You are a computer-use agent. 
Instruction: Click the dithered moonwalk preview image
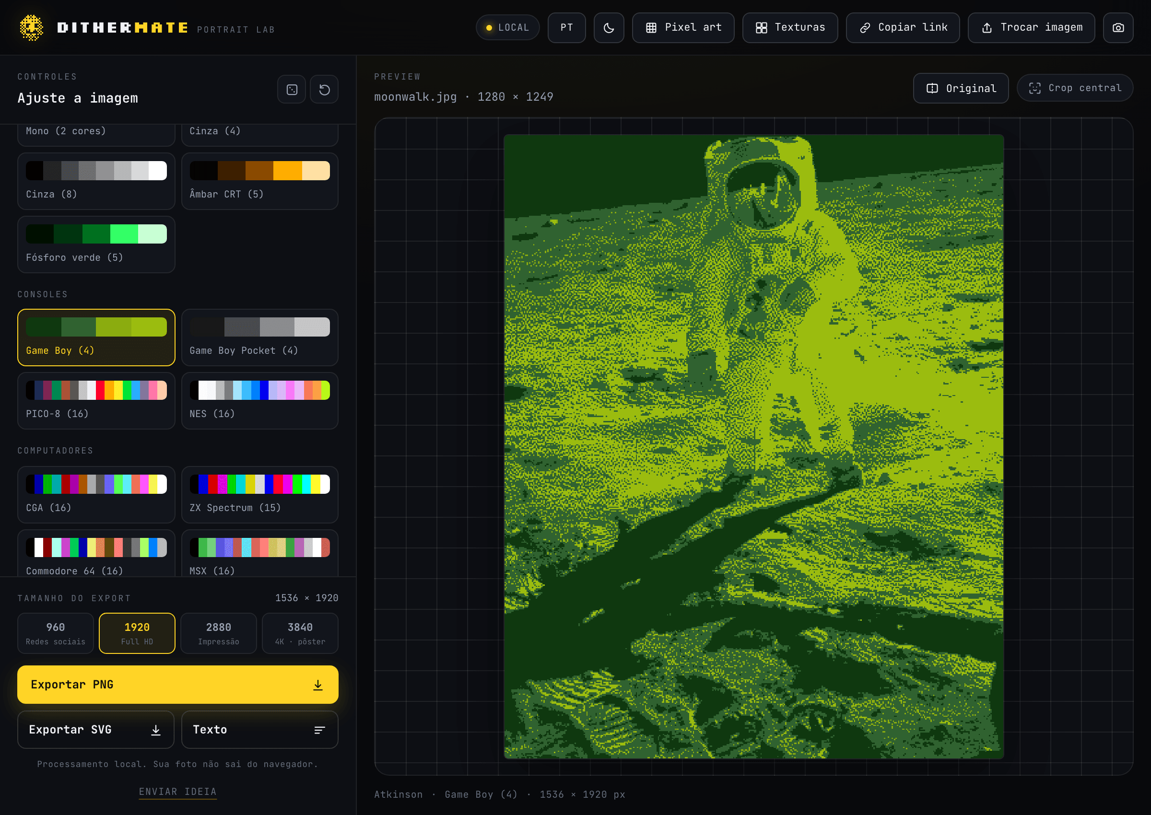coord(753,446)
